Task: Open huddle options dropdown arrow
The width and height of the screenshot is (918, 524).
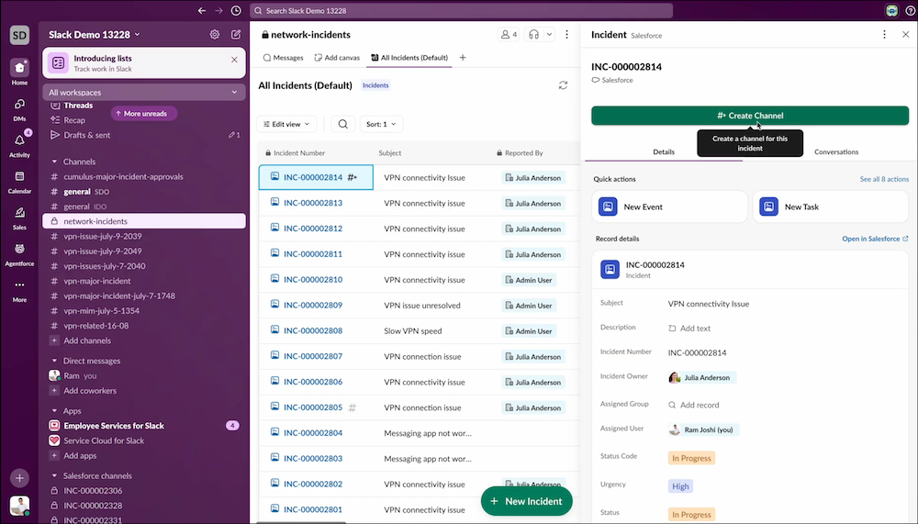Action: (549, 35)
